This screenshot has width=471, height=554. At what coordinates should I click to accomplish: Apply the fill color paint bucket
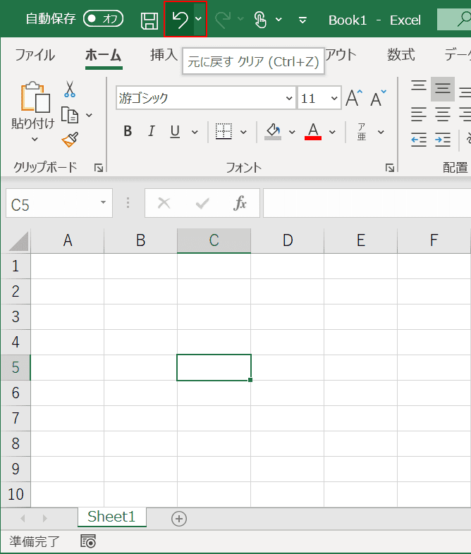coord(273,131)
